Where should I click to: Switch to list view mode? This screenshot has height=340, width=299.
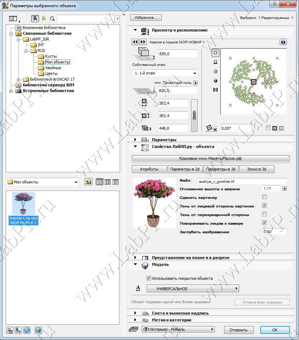(x=115, y=182)
